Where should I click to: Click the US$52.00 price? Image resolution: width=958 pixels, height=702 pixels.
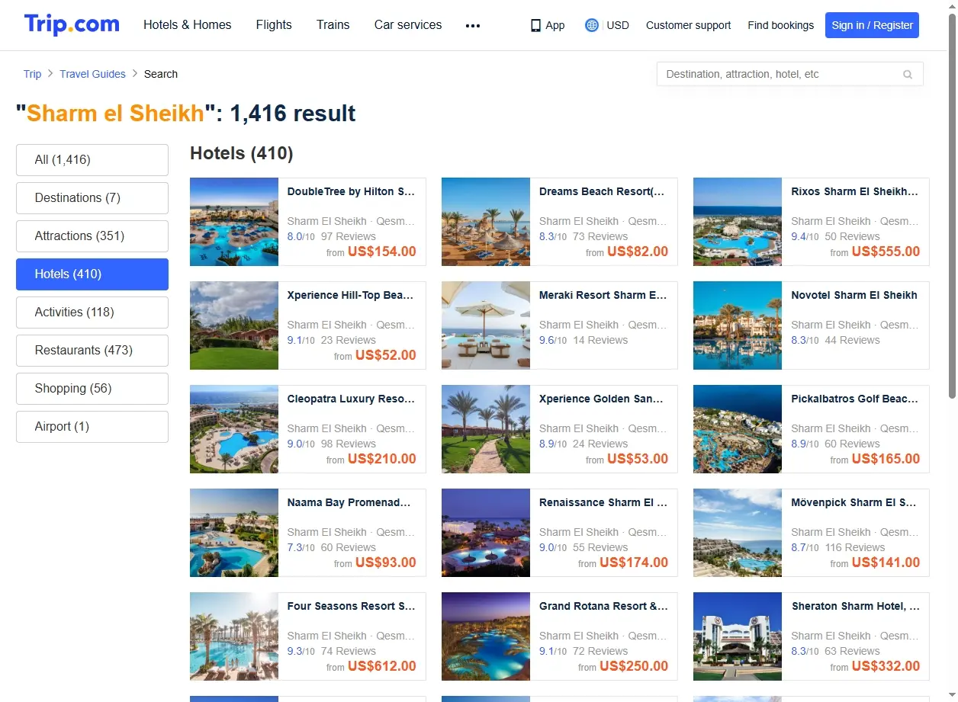[386, 355]
